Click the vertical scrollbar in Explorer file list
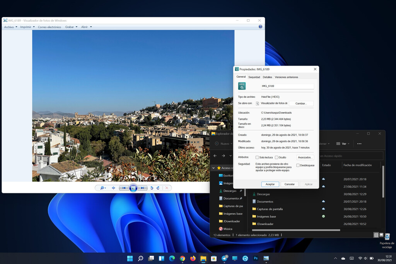Image resolution: width=396 pixels, height=264 pixels. (383, 182)
